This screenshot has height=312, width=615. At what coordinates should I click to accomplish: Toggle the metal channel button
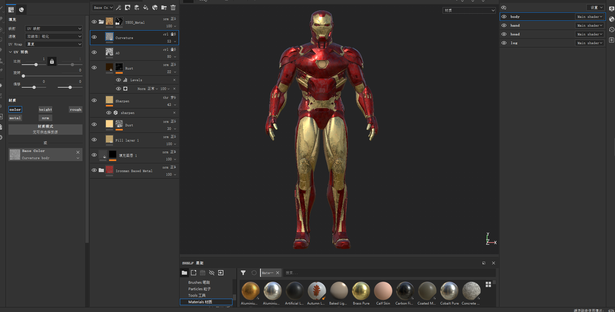pos(15,118)
